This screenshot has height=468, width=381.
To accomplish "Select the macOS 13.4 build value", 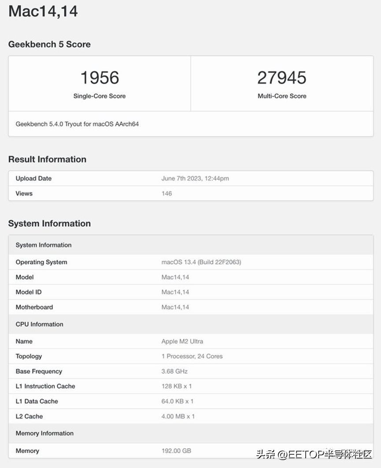I will point(201,262).
